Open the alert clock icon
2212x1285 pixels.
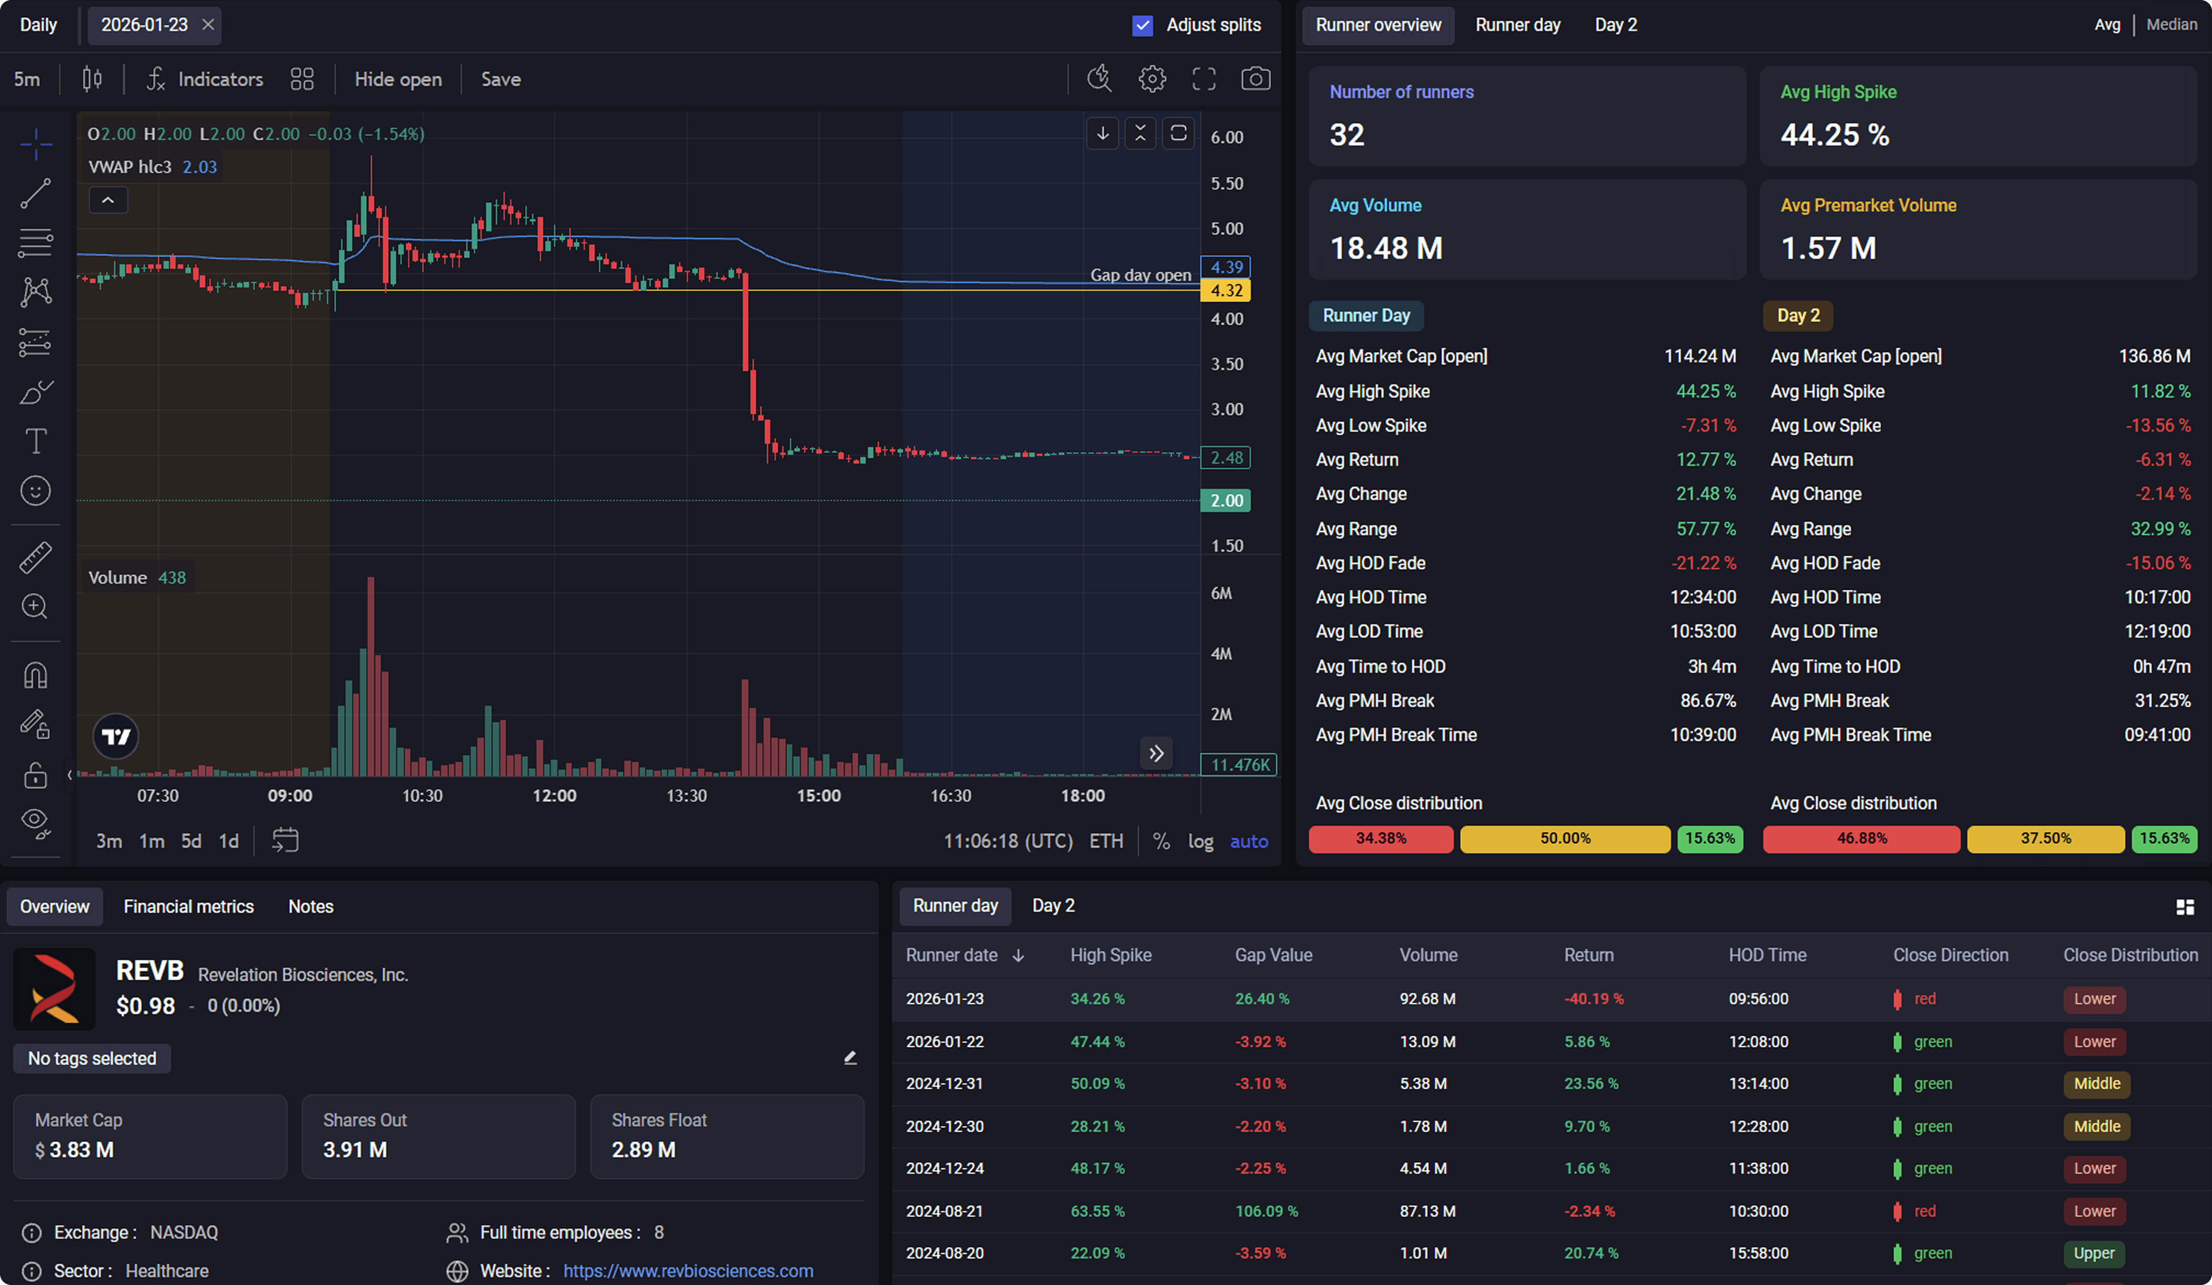[1100, 79]
